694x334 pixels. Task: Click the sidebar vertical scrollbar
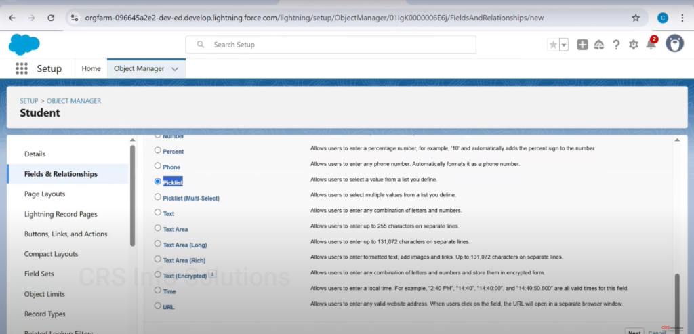coord(132,195)
